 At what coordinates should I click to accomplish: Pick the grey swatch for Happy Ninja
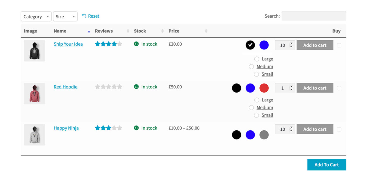click(x=264, y=135)
